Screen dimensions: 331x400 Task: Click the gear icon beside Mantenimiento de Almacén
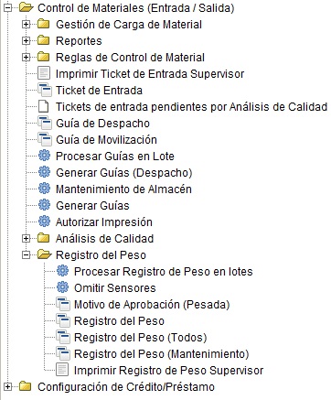(x=44, y=189)
